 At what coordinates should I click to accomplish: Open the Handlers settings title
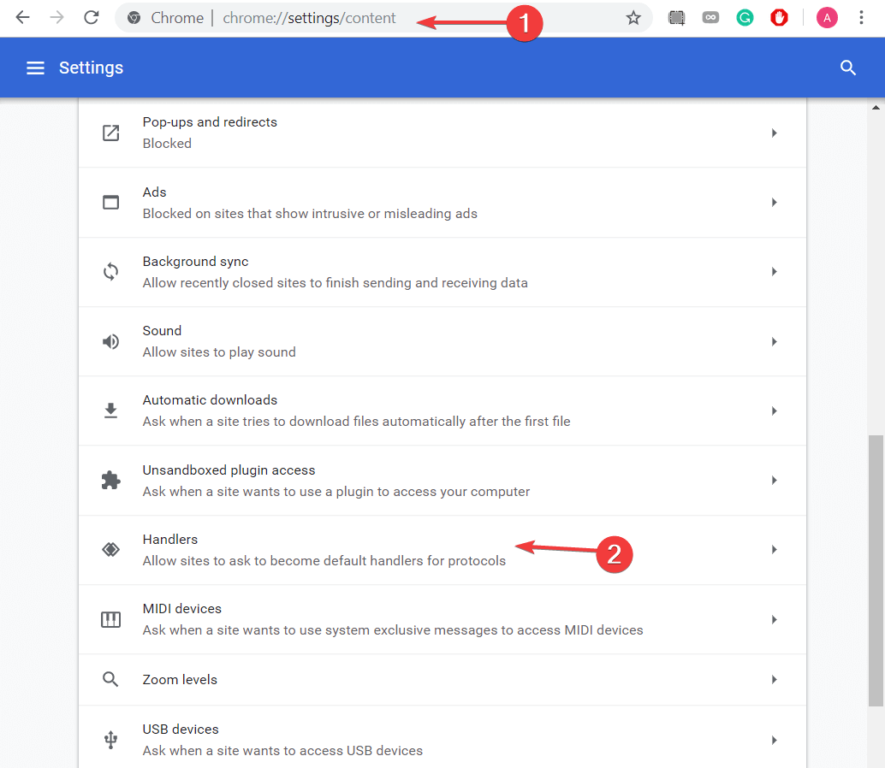(x=169, y=539)
